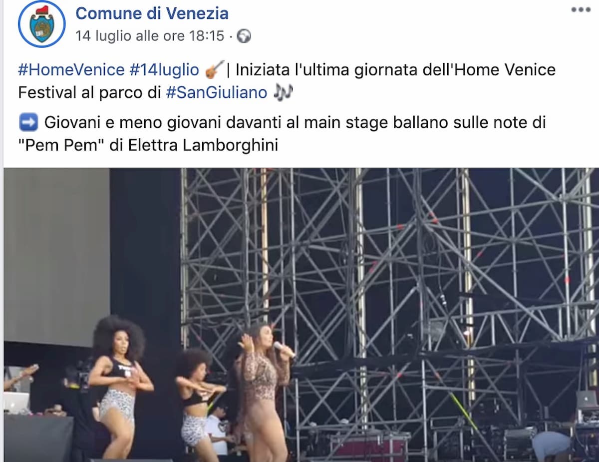The image size is (599, 462).
Task: Open the three-dot post options menu
Action: click(581, 10)
